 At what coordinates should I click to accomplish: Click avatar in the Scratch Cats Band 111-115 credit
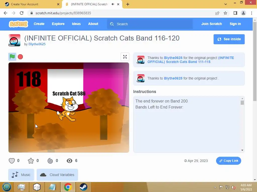tap(141, 60)
